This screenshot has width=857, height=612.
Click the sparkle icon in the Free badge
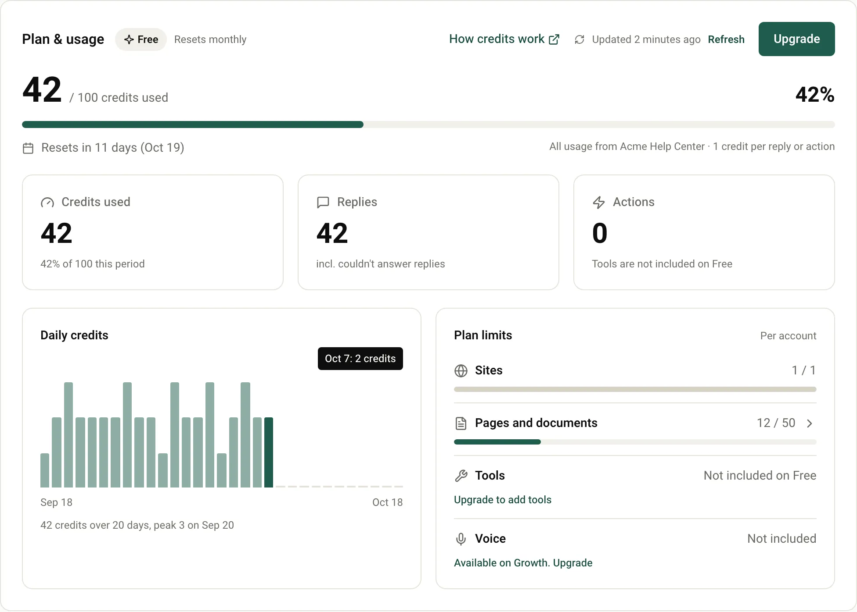pos(129,39)
